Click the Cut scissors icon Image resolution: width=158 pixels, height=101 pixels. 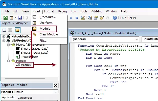[27, 18]
